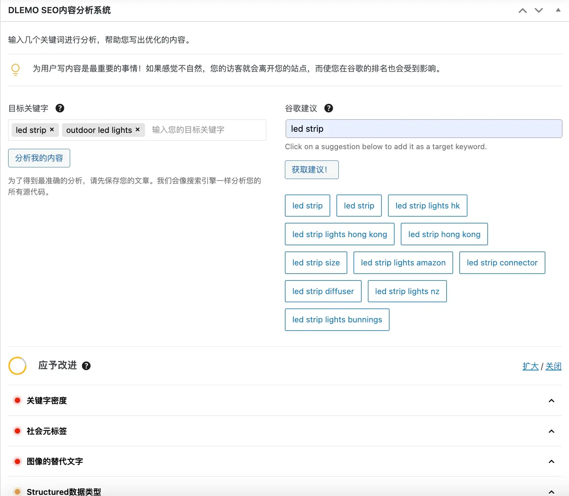Expand the 关键字密度 section
Viewport: 569px width, 496px height.
[x=551, y=401]
